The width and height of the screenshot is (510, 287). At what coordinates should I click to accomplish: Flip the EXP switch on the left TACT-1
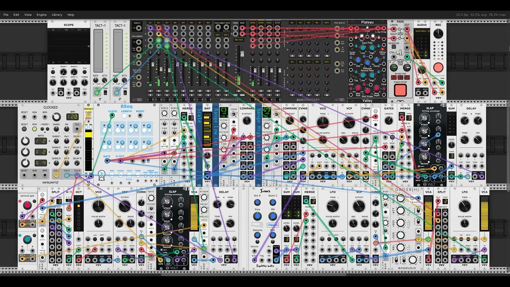(106, 92)
